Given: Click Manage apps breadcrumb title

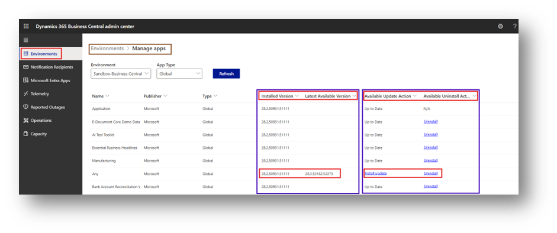Looking at the screenshot, I should coord(149,48).
